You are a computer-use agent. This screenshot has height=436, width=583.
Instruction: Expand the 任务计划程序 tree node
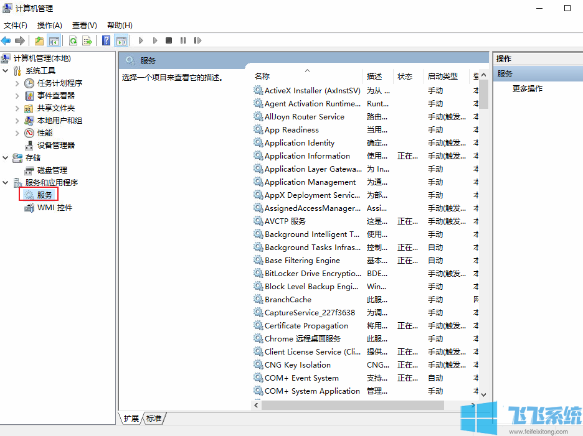click(x=17, y=83)
